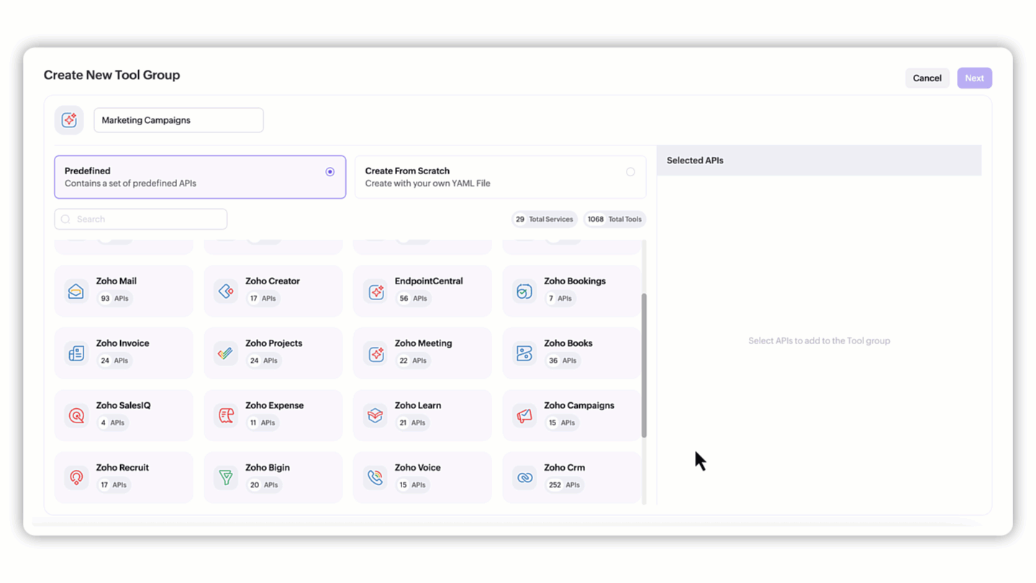
Task: Click the Zoho Mail service name
Action: pyautogui.click(x=117, y=281)
